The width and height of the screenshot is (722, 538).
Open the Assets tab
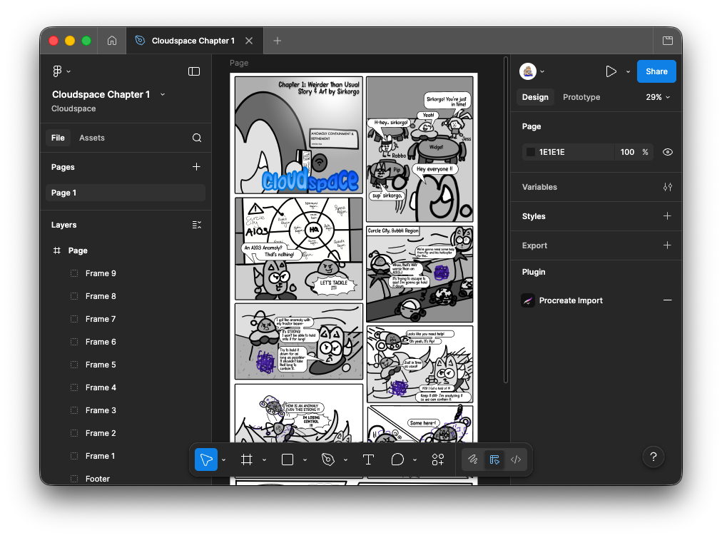tap(92, 138)
